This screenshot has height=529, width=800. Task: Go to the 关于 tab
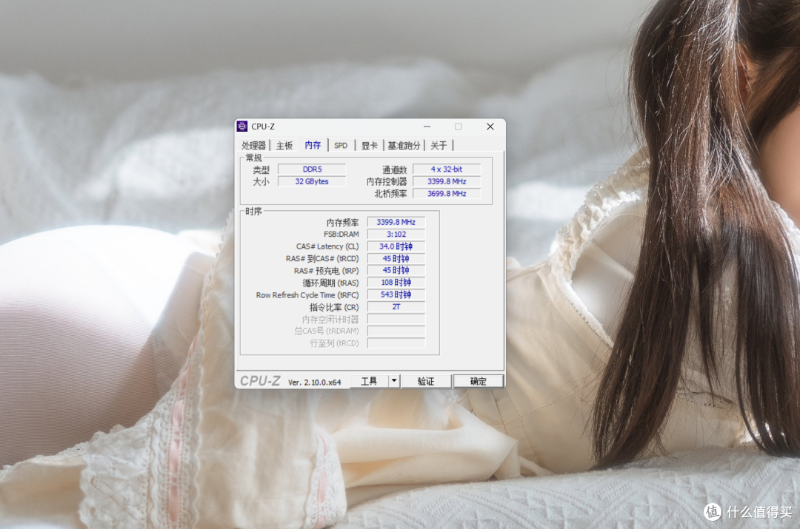pos(439,146)
